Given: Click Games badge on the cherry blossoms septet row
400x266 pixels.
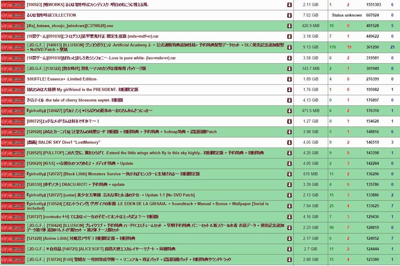Looking at the screenshot, I should [13, 100].
